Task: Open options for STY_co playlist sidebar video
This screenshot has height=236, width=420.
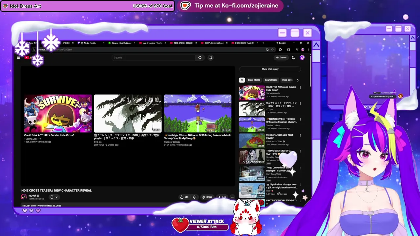Action: coord(300,104)
